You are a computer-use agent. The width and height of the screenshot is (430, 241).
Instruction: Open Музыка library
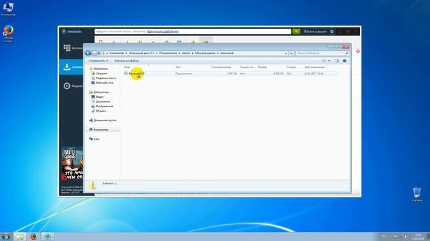[x=99, y=110]
